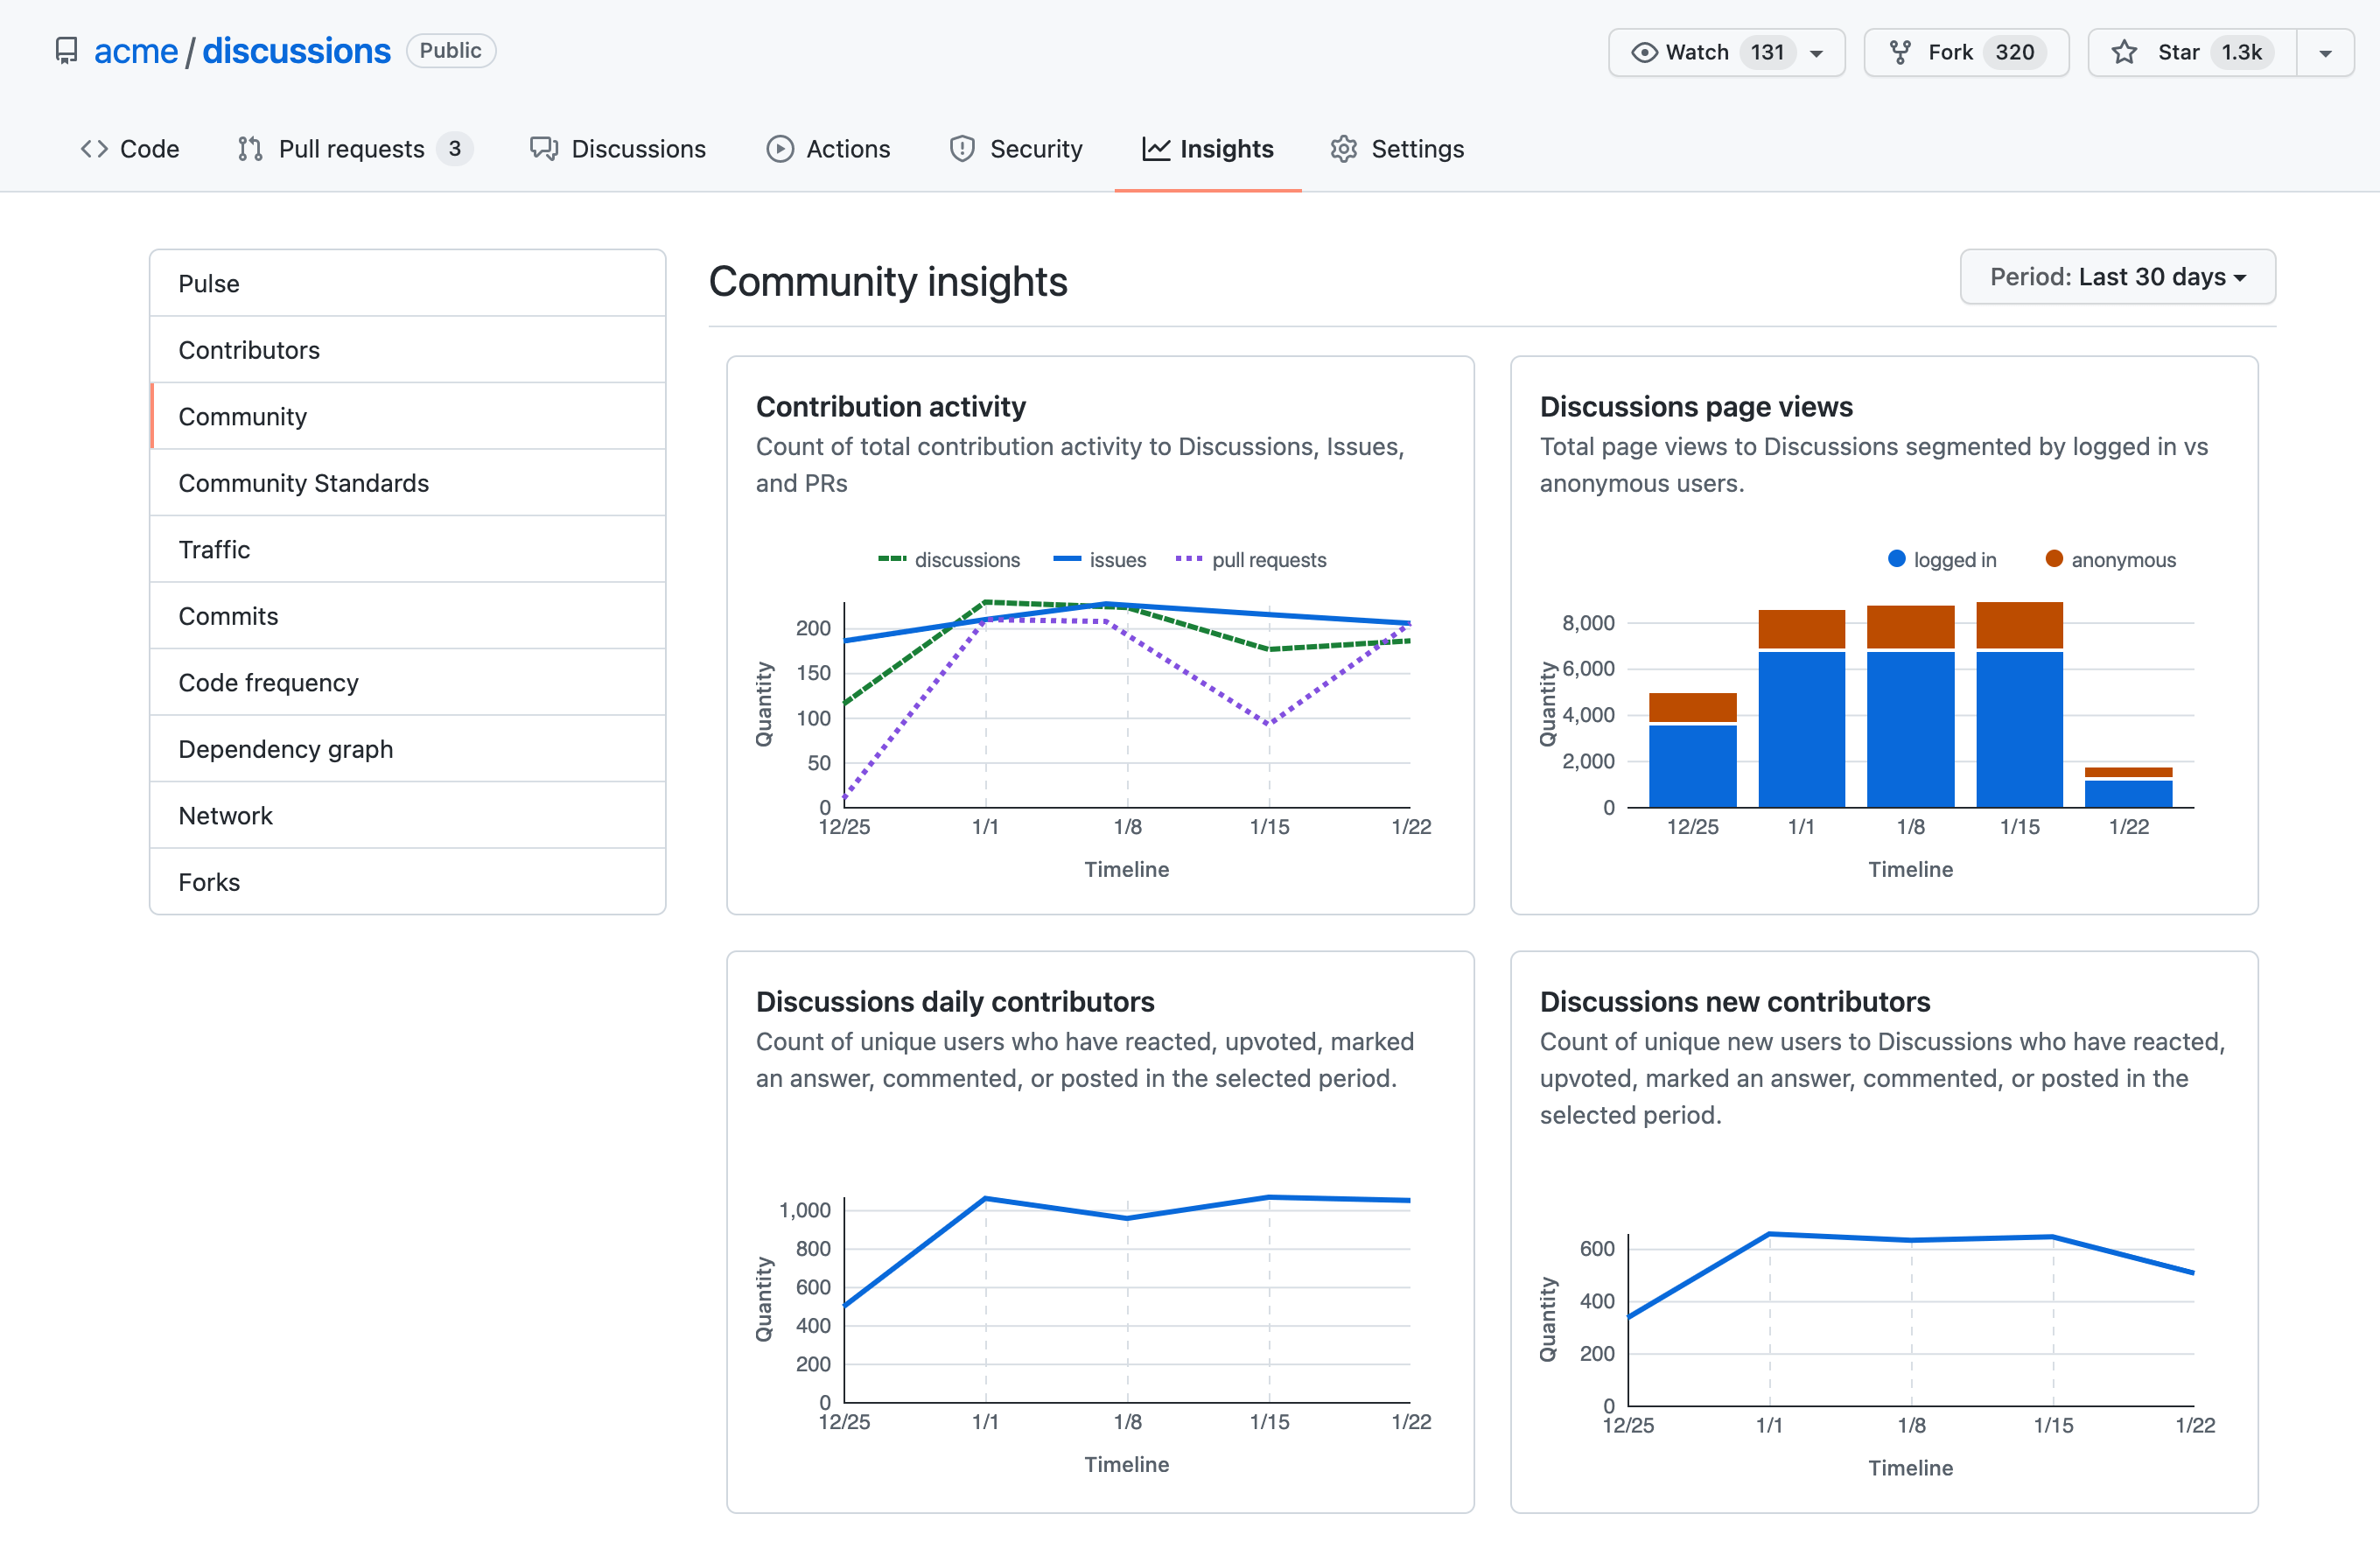The height and width of the screenshot is (1549, 2380).
Task: Open the Watch dropdown arrow
Action: [1817, 53]
